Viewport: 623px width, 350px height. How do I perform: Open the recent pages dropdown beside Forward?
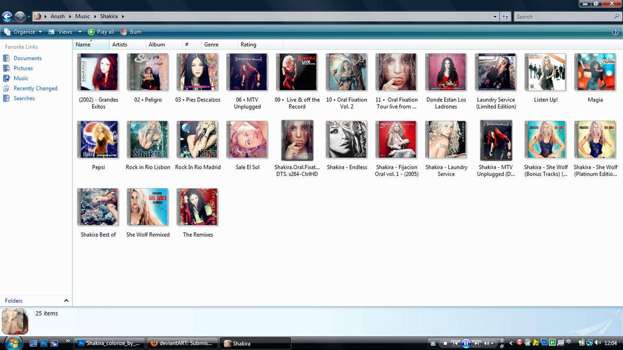29,17
